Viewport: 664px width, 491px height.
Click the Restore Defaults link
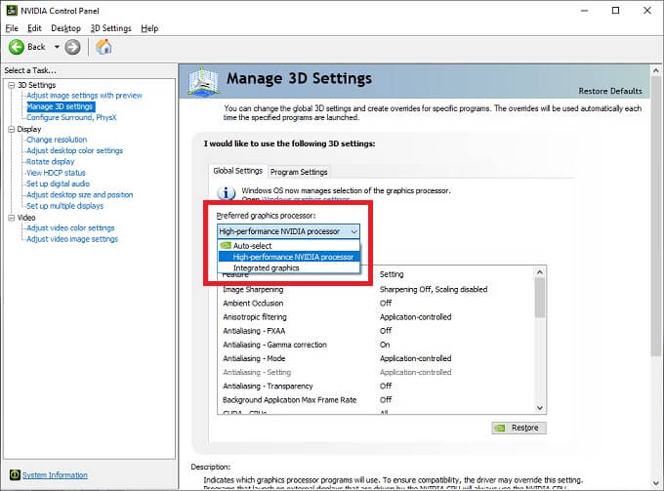tap(610, 91)
